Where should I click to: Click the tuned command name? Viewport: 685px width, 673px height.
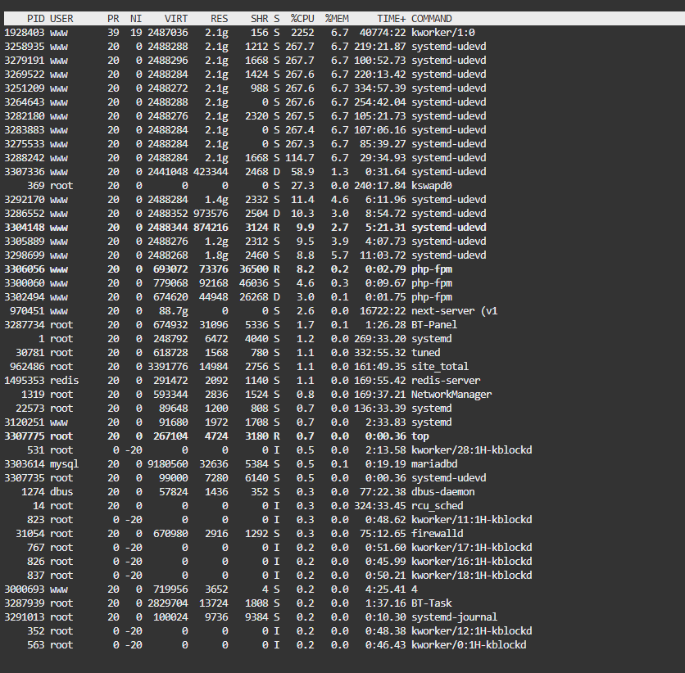426,353
